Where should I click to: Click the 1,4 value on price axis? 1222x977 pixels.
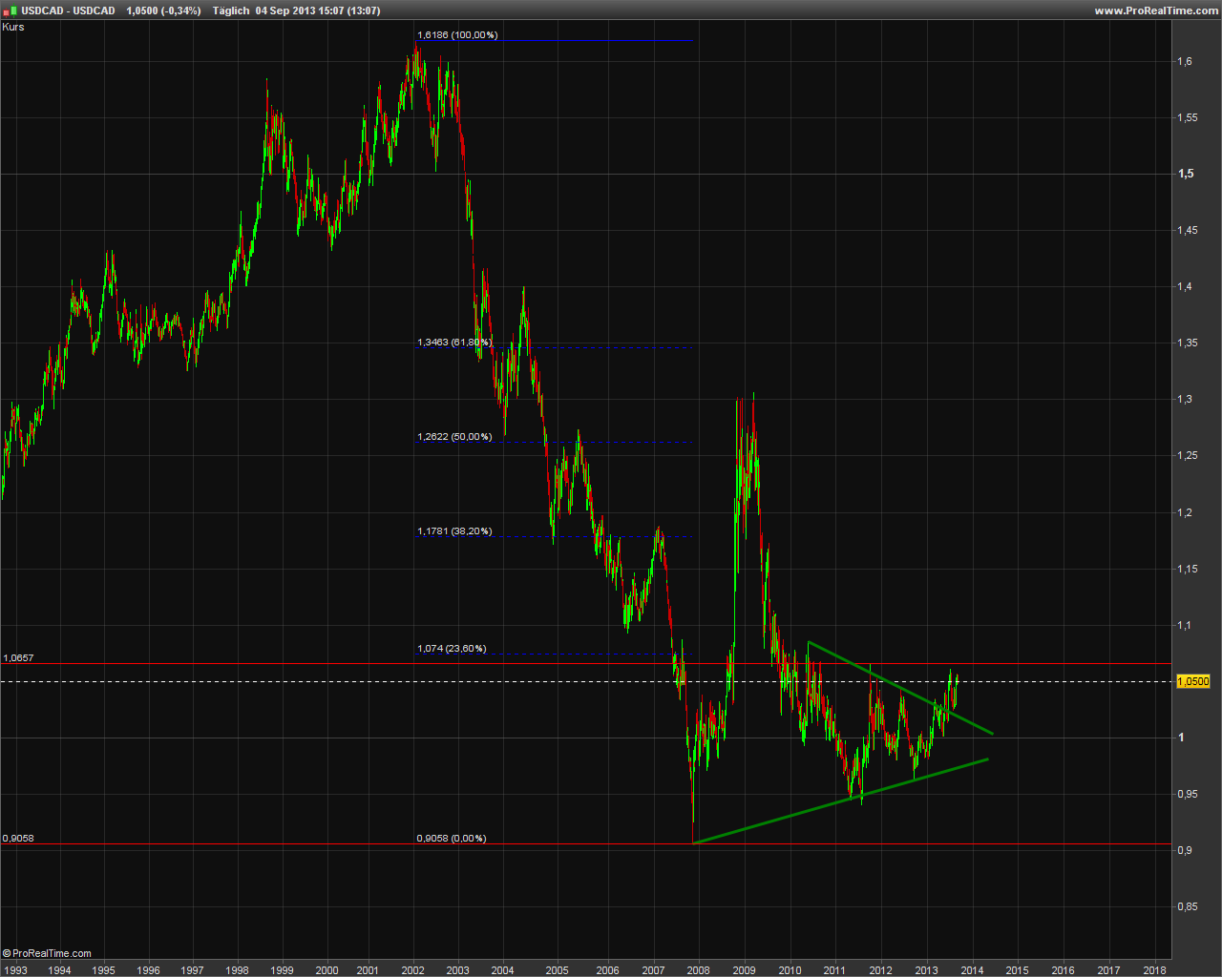1185,286
